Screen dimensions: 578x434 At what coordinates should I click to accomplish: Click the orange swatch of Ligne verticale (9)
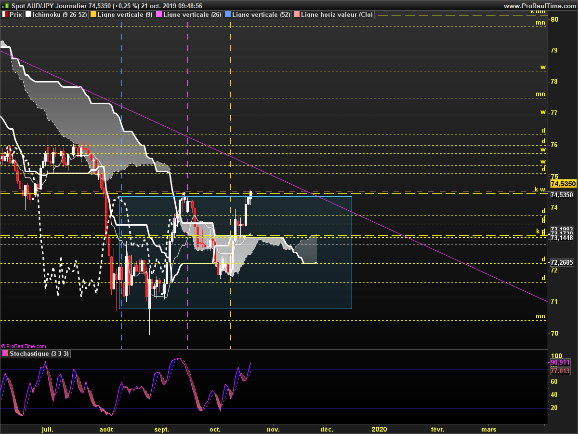coord(93,14)
